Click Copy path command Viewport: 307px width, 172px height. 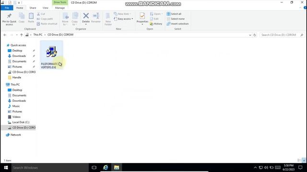click(45, 19)
